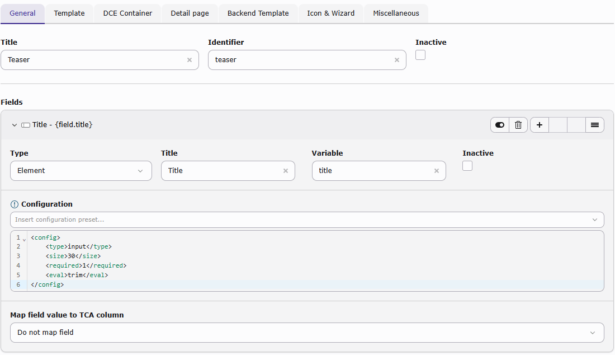Add new field after Title
The height and width of the screenshot is (355, 615).
[540, 125]
